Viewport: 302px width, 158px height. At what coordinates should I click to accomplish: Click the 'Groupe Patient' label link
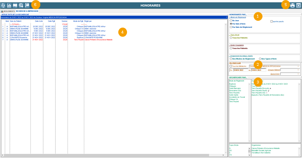pyautogui.click(x=274, y=70)
